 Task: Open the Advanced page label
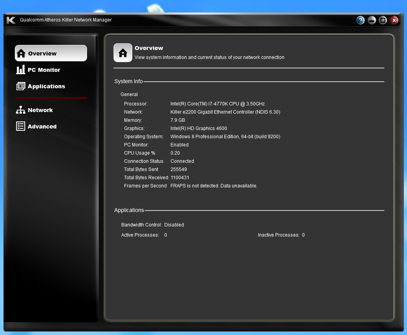click(42, 127)
